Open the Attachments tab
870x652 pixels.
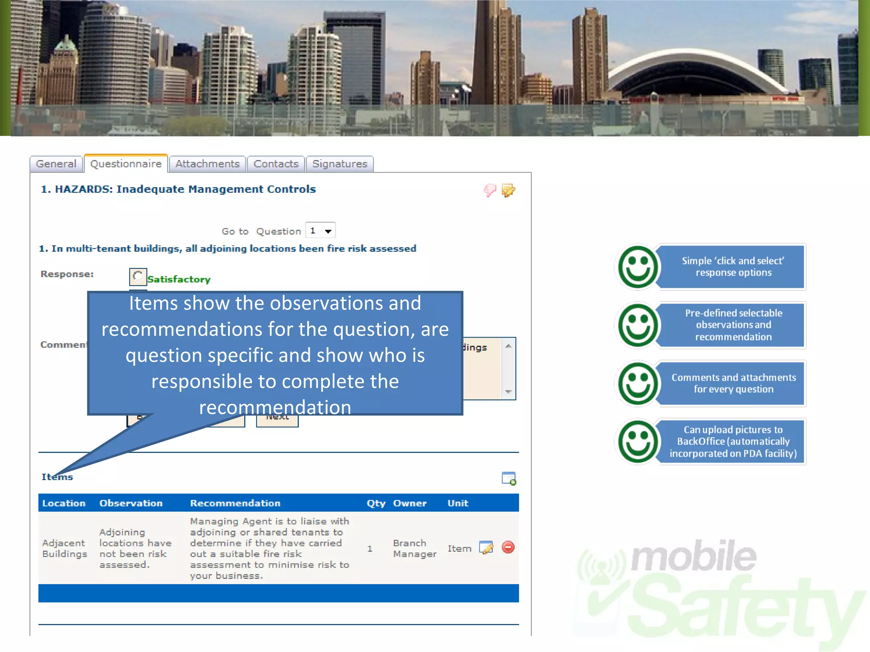[x=207, y=164]
